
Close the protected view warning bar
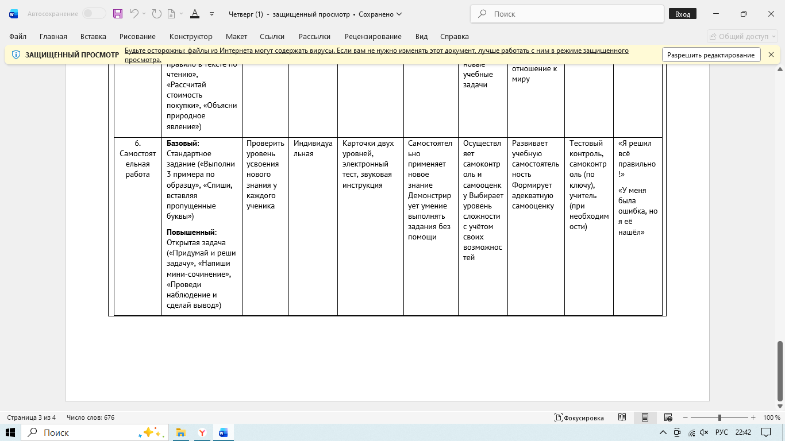771,55
